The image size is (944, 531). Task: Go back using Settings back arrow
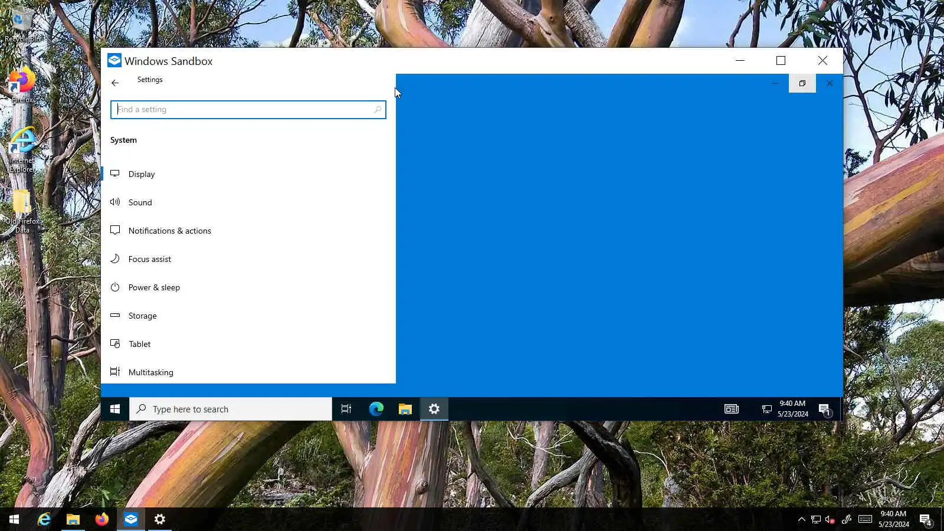tap(115, 83)
